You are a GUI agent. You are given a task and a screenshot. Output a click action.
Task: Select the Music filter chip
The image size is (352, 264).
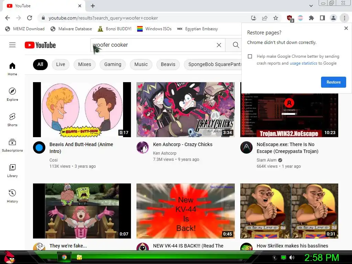(141, 64)
